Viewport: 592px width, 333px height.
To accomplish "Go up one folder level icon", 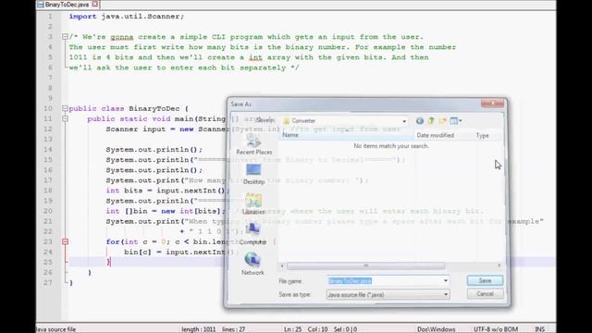I will point(431,121).
